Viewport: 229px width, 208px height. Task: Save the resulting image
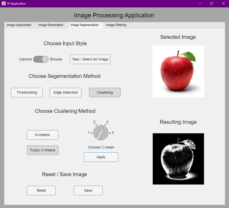pos(88,190)
